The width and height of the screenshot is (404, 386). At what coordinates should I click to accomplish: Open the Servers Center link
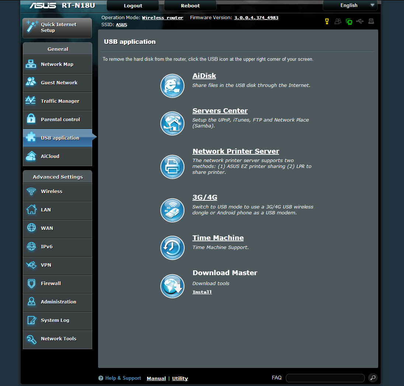click(x=220, y=111)
